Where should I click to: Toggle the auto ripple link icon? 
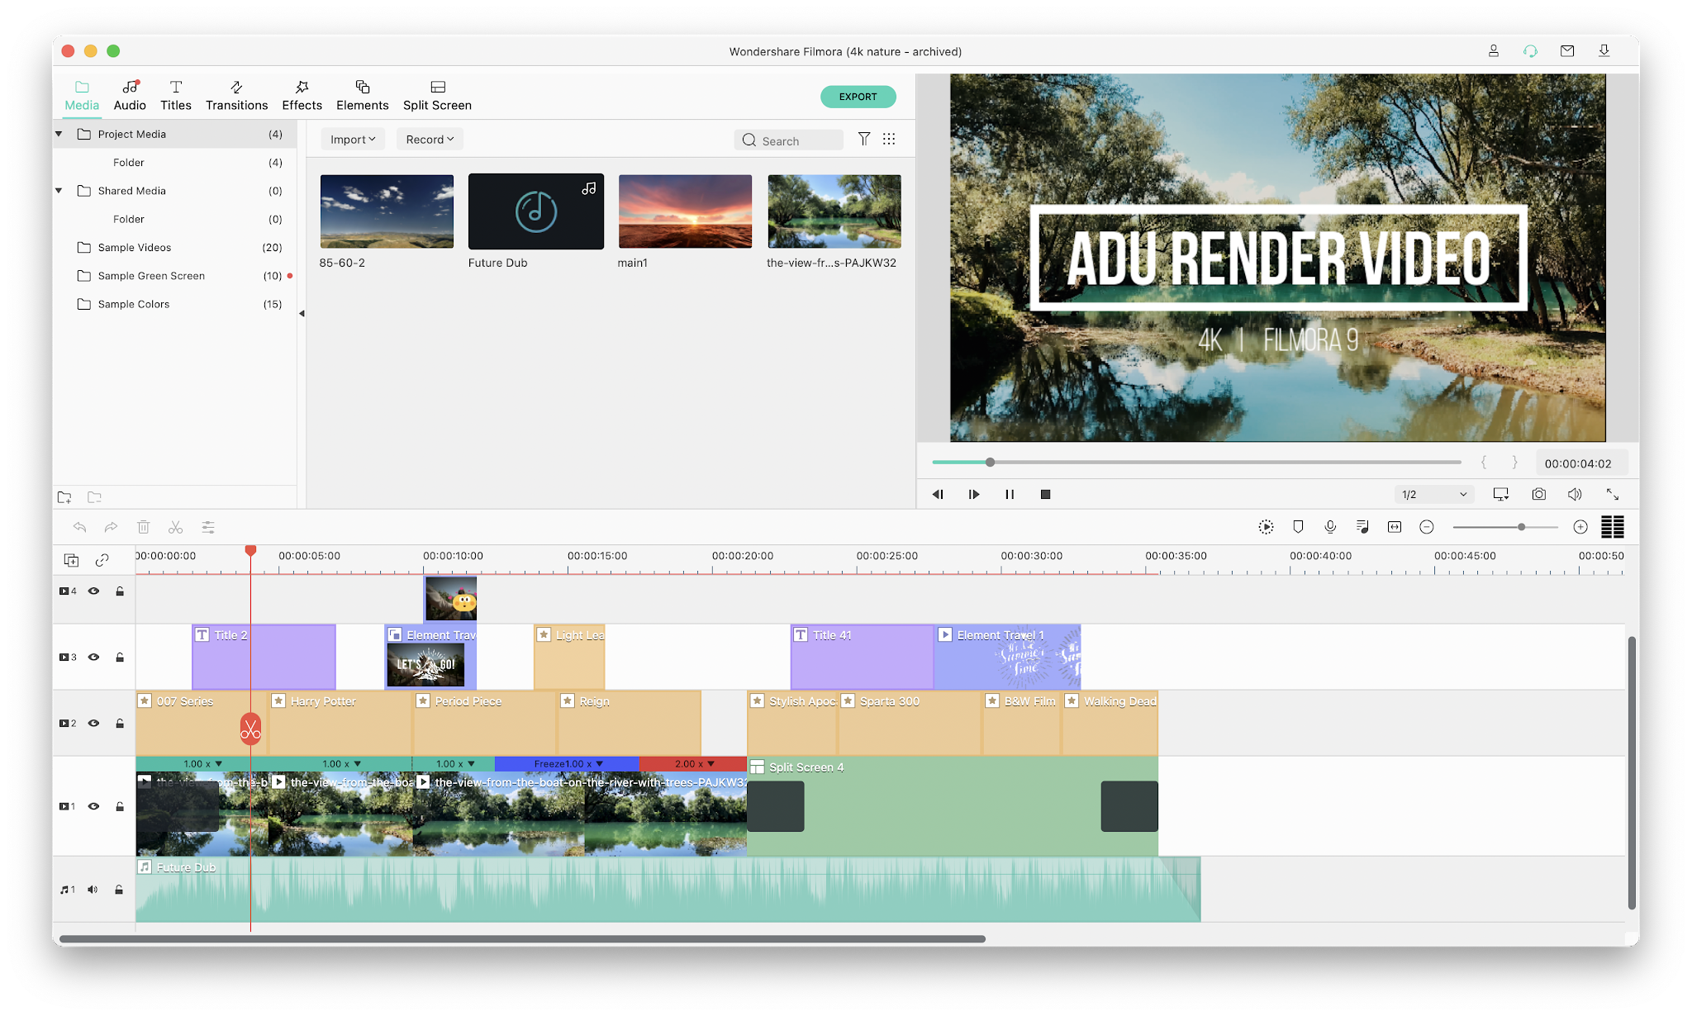(102, 561)
